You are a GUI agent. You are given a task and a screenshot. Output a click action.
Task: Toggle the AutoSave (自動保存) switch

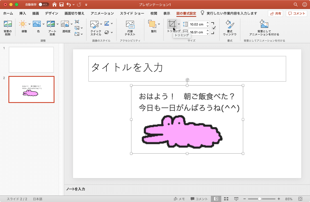(44, 5)
